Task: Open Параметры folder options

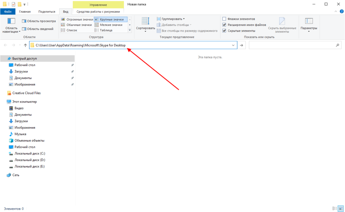Action: (x=309, y=25)
